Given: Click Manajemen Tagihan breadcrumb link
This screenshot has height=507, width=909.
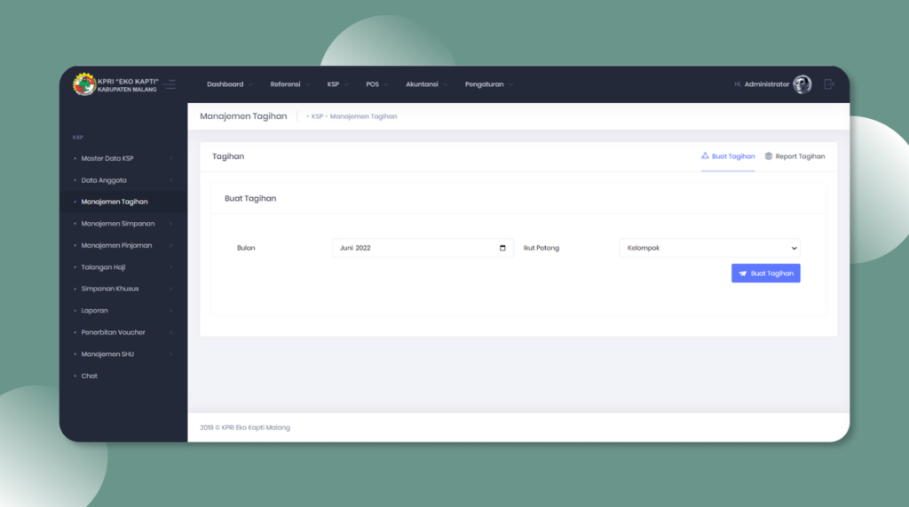Looking at the screenshot, I should coord(363,116).
